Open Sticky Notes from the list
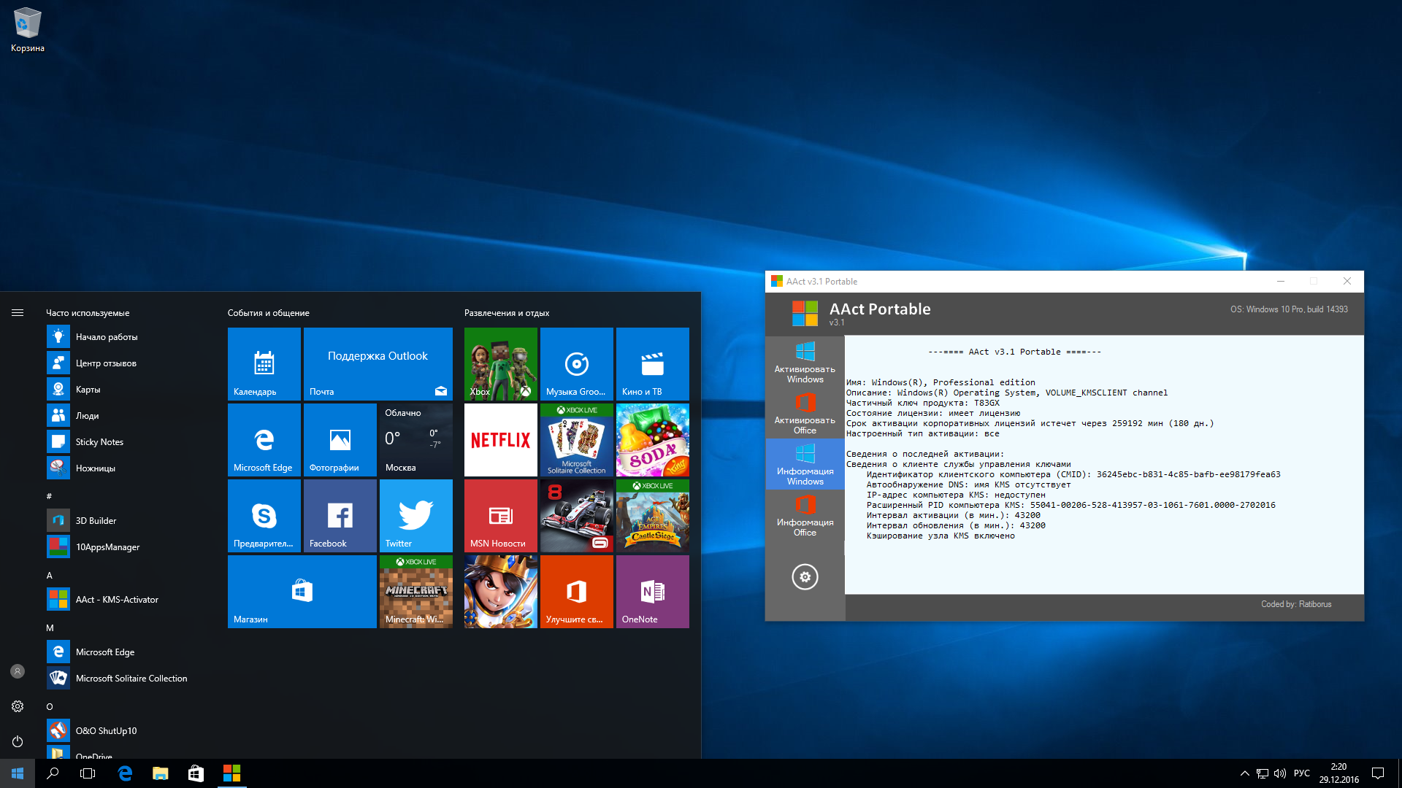This screenshot has width=1402, height=788. click(124, 442)
